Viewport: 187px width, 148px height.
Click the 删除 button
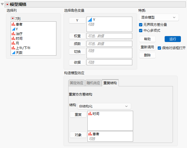147,55
